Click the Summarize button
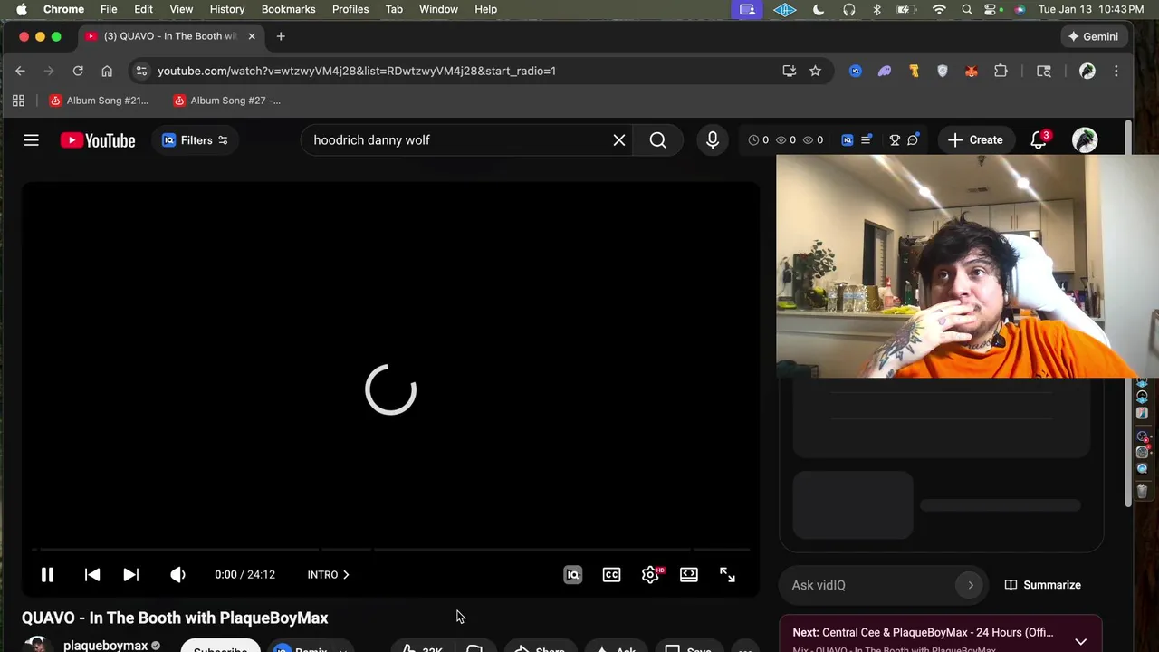The width and height of the screenshot is (1159, 652). pyautogui.click(x=1043, y=585)
